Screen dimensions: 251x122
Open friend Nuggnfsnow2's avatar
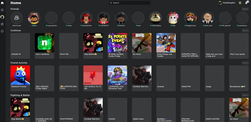190,18
